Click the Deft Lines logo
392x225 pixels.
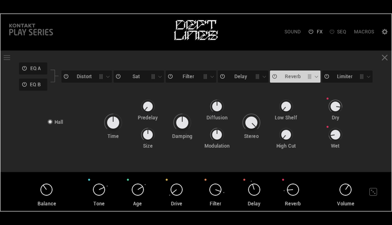click(x=196, y=30)
